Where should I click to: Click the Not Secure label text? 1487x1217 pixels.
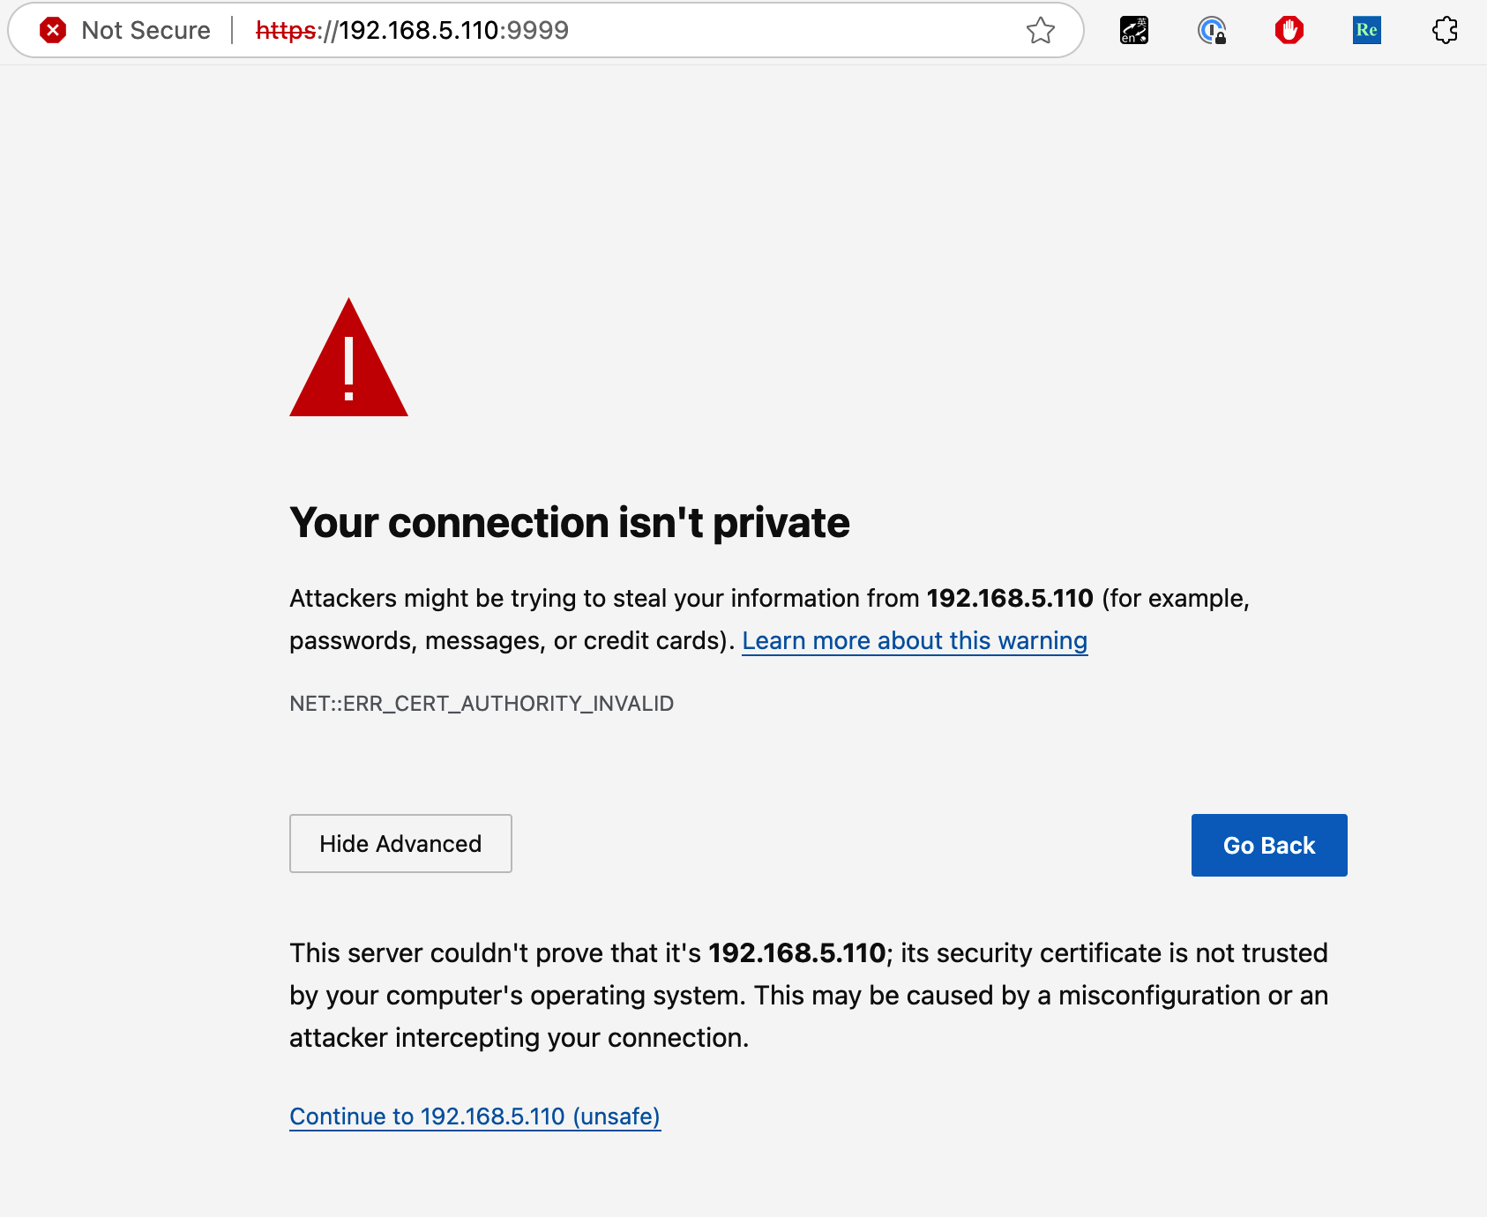[x=146, y=30]
